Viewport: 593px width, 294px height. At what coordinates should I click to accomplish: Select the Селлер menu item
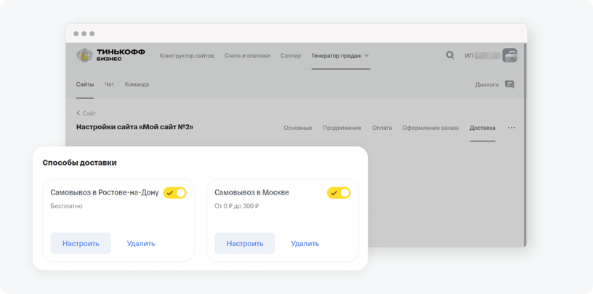tap(291, 55)
